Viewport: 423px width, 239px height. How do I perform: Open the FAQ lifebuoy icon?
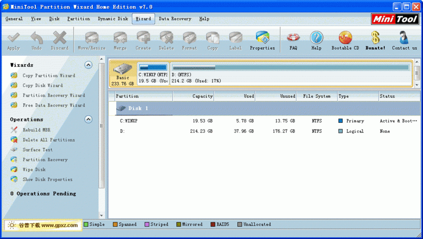[293, 37]
